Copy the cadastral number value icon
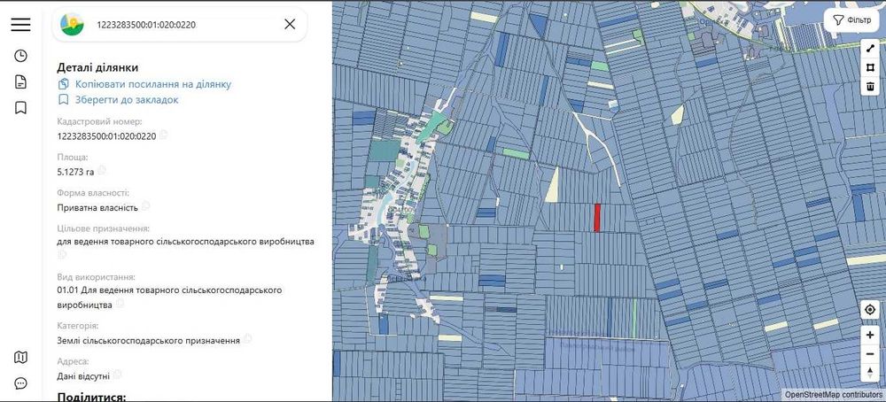The width and height of the screenshot is (886, 402). [164, 135]
